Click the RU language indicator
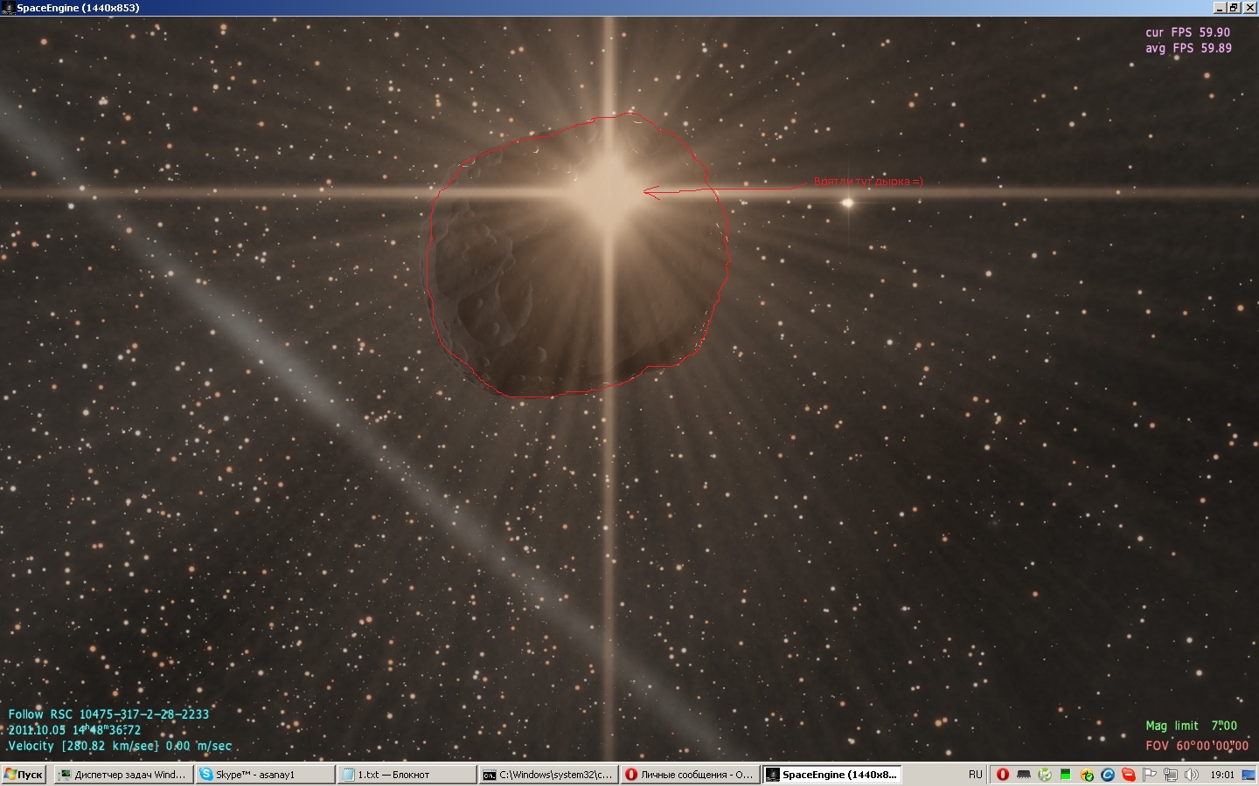 (x=976, y=775)
